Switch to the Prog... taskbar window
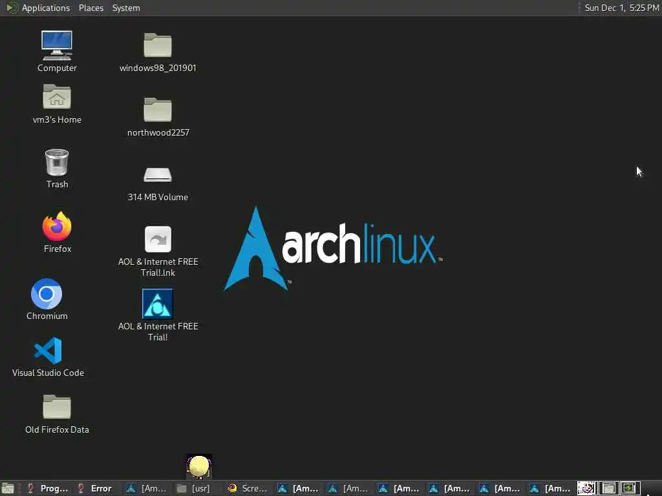662x496 pixels. (x=48, y=488)
